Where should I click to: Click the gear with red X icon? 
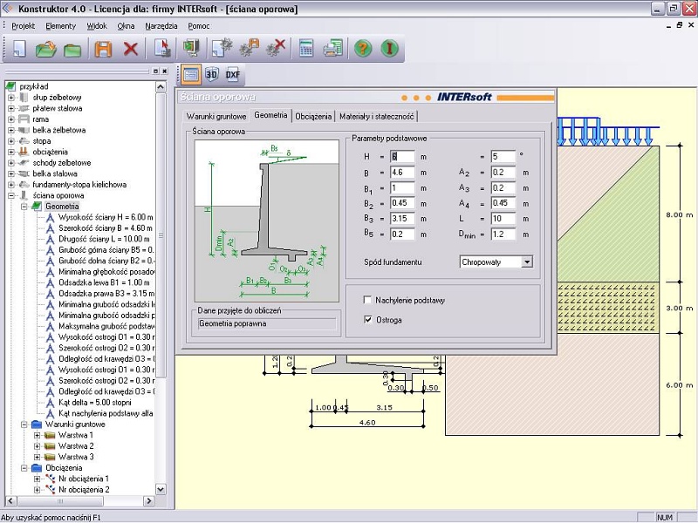click(276, 48)
